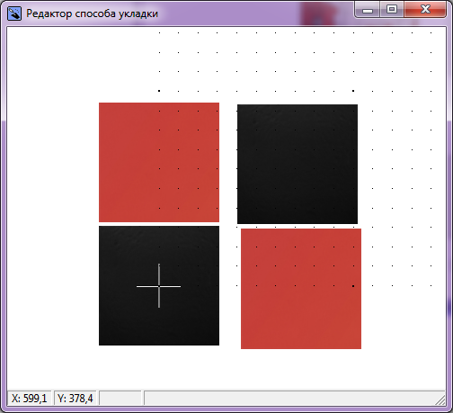Click the left arm of the white crosshair
Screen dimensions: 453x413
coord(147,286)
